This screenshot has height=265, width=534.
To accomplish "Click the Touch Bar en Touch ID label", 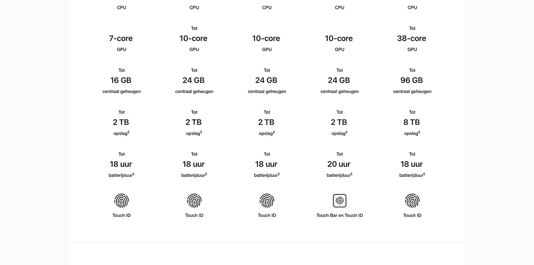I will [x=340, y=215].
